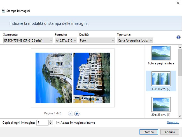Open the Qualità dropdown
The width and height of the screenshot is (182, 137).
[x=96, y=40]
